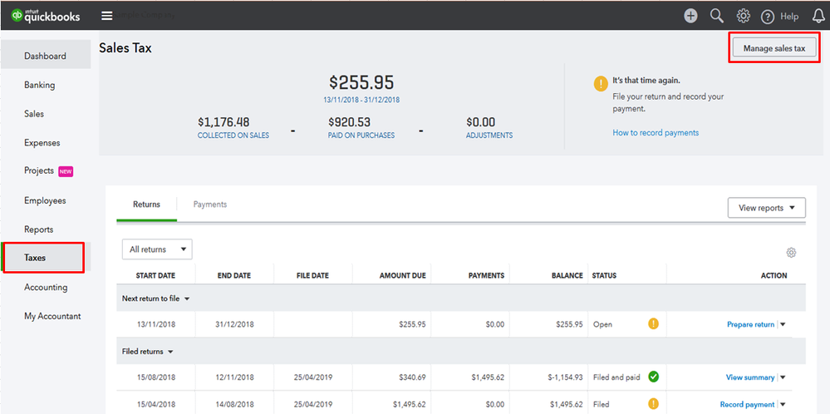Click the warning icon in the Filed status row

coord(653,404)
